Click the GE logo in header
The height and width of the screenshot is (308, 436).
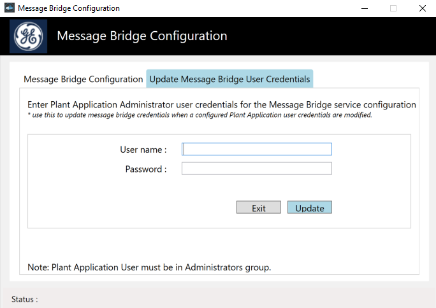(28, 36)
